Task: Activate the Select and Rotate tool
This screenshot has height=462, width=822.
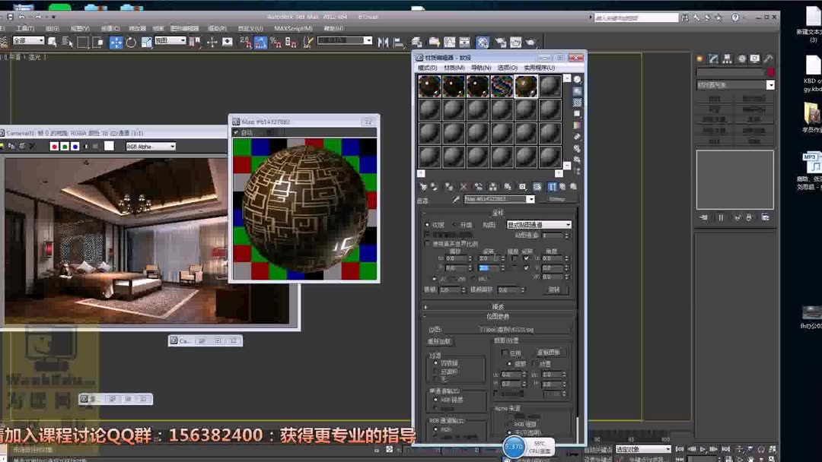Action: coord(131,43)
